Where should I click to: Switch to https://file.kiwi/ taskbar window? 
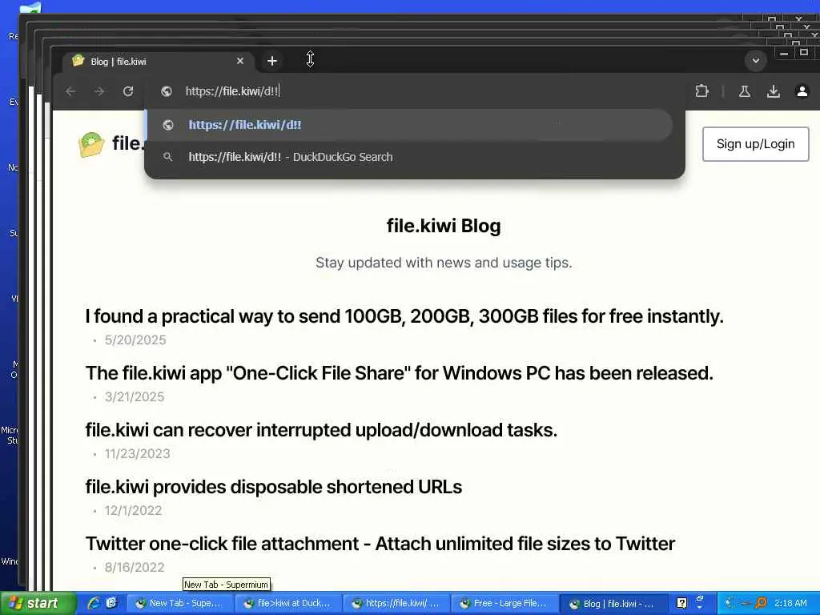coord(396,604)
